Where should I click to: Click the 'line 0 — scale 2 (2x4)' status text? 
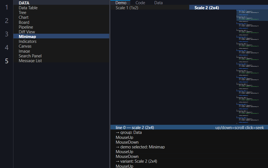tap(135, 128)
